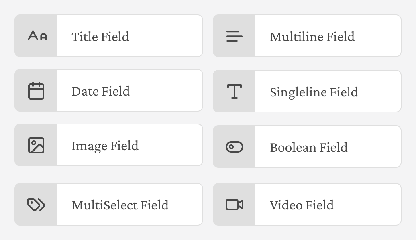Select the MultiSelect Field label
Viewport: 416px width, 240px height.
click(x=120, y=205)
